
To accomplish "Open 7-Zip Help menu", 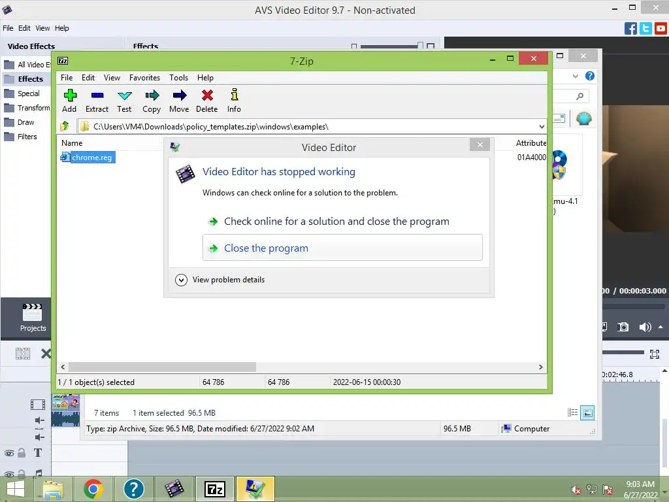I will coord(205,78).
